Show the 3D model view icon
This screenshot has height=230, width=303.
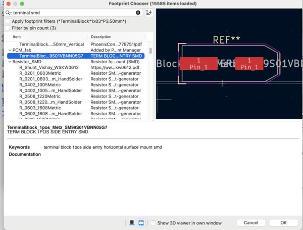pos(132,223)
